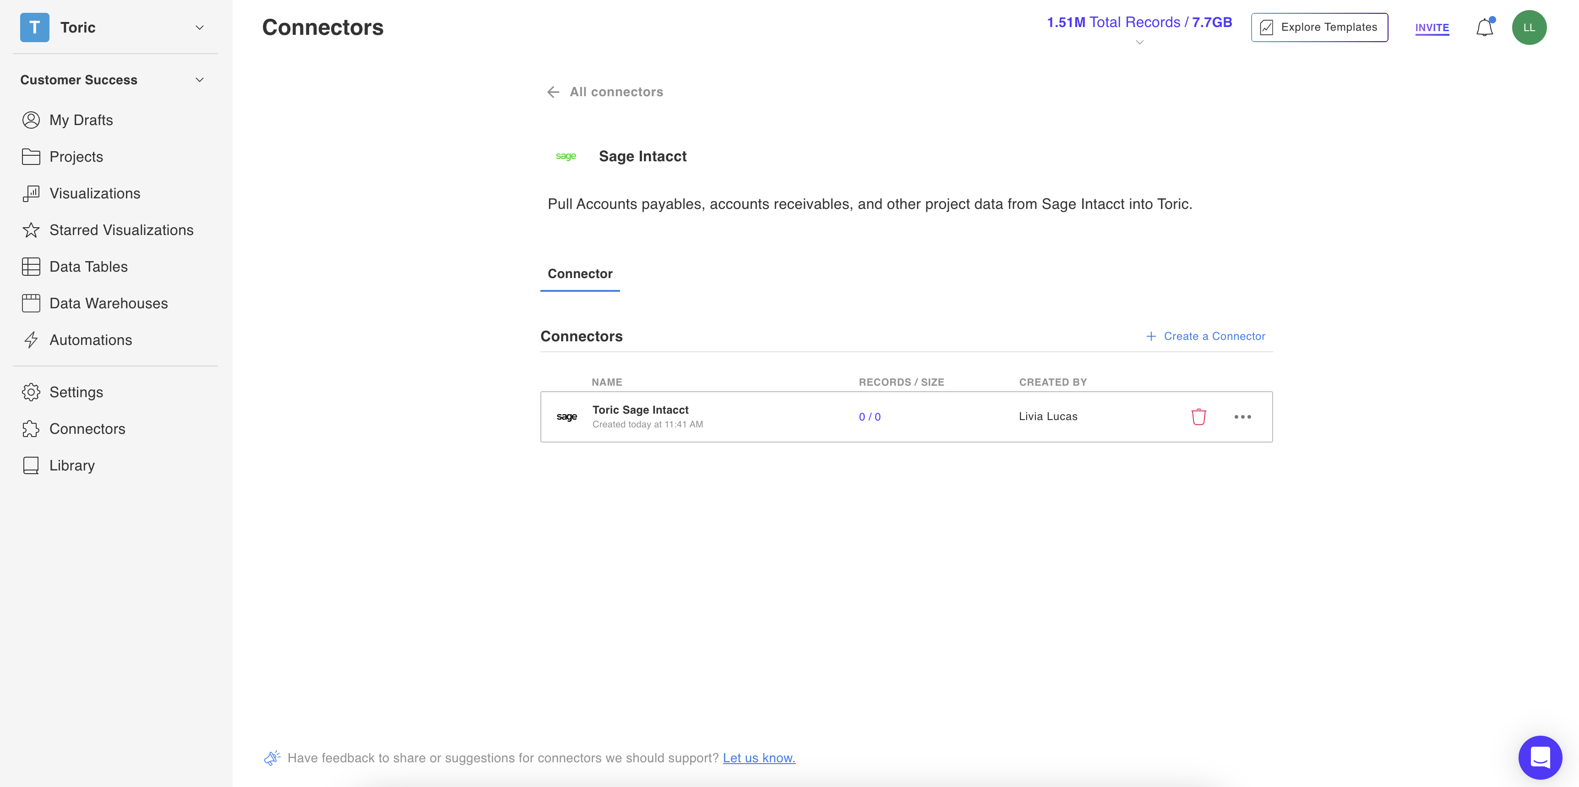Open the three-dot more options menu
Screen dimensions: 1579x787
pos(1242,417)
